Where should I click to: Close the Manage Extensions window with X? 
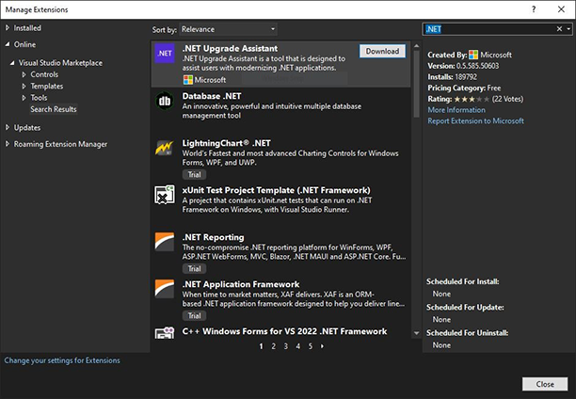[561, 9]
